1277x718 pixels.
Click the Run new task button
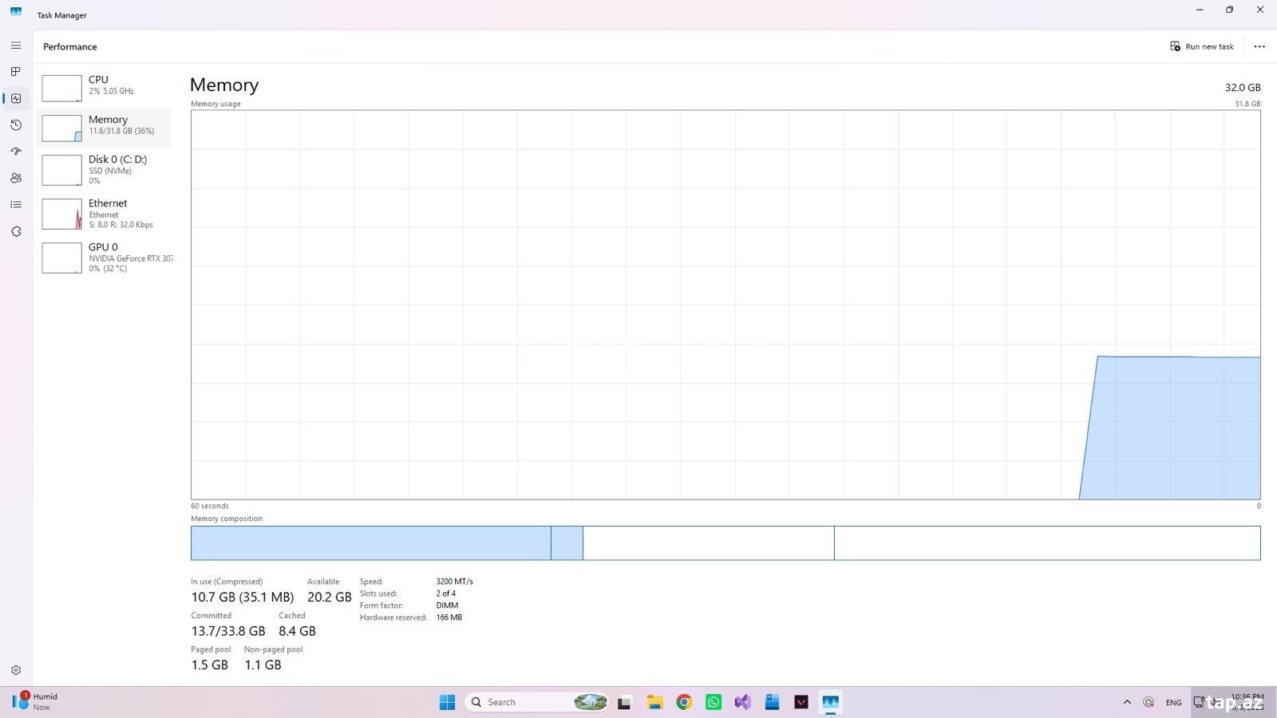[x=1201, y=46]
